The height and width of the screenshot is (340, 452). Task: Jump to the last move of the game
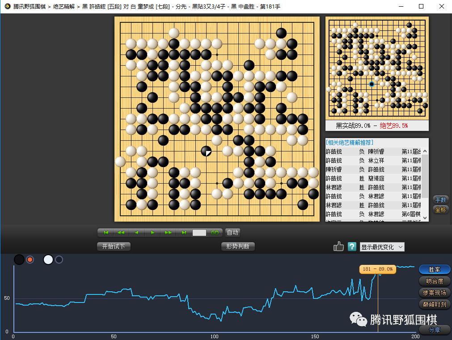tap(184, 232)
